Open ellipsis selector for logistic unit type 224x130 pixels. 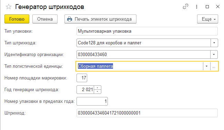tap(214, 66)
